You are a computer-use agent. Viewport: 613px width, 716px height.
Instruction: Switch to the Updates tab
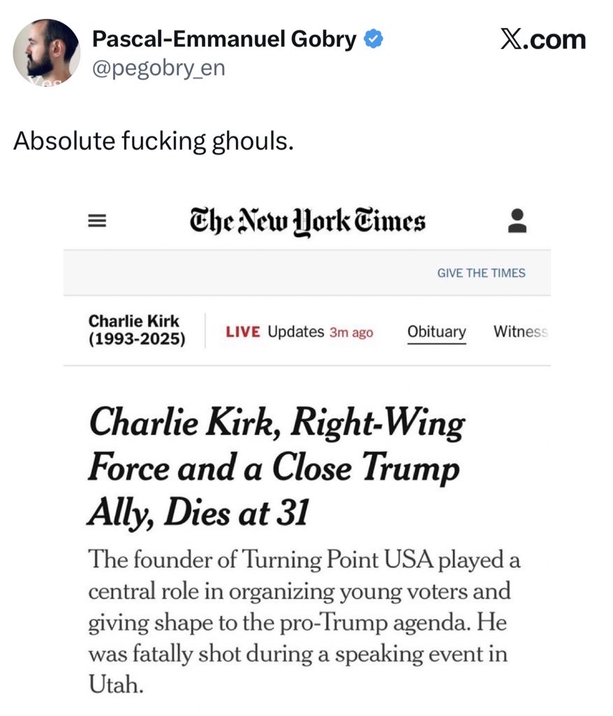click(x=296, y=332)
